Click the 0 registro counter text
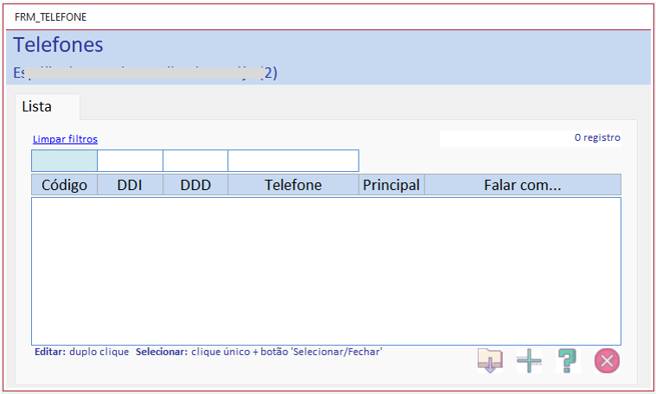The width and height of the screenshot is (656, 394). coord(597,137)
